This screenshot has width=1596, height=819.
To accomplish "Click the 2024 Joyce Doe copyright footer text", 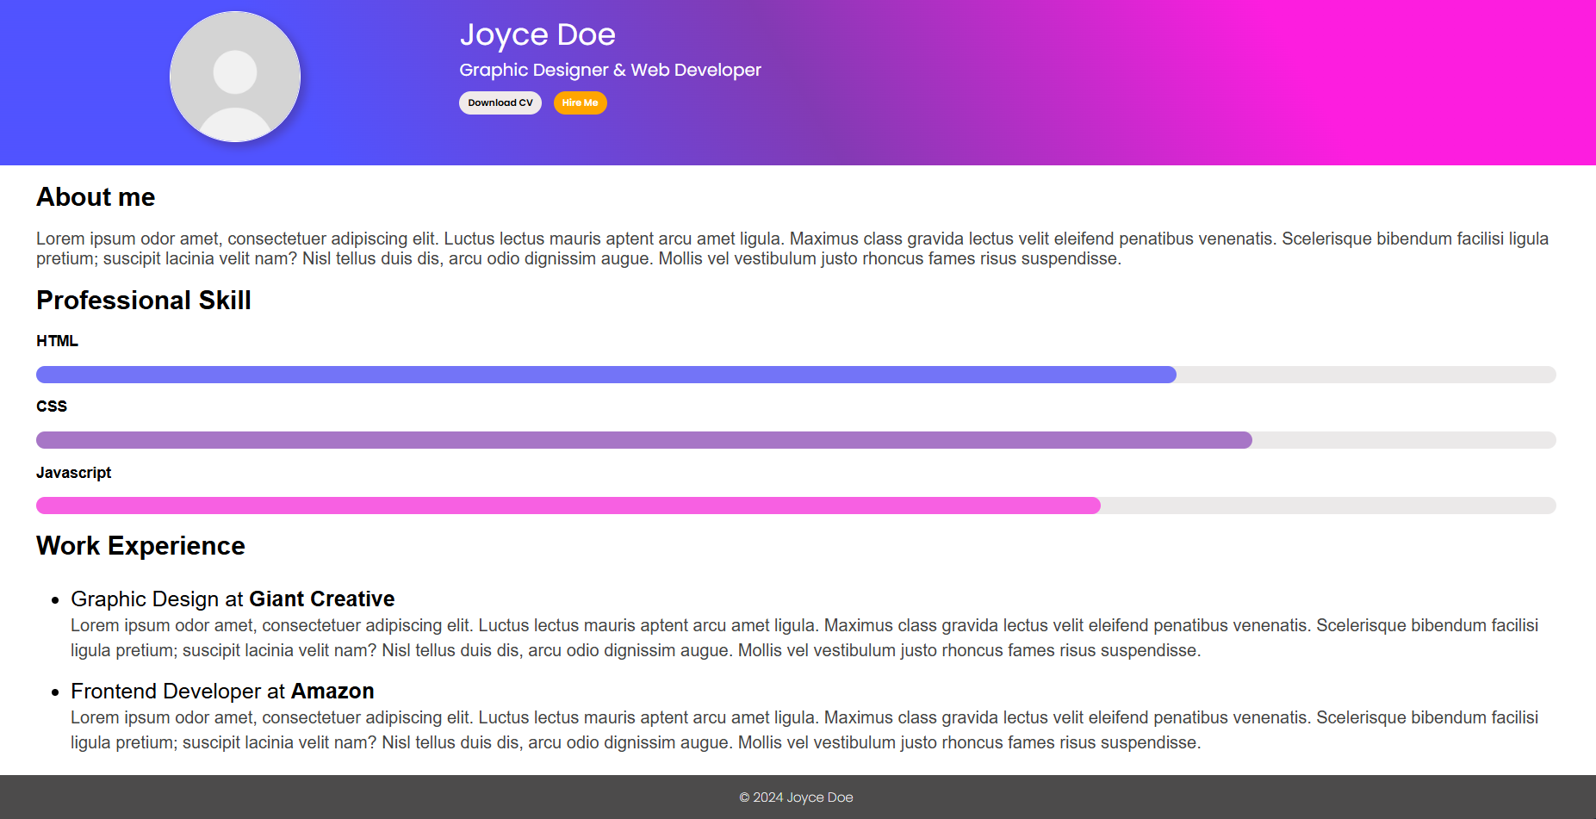I will click(x=794, y=797).
